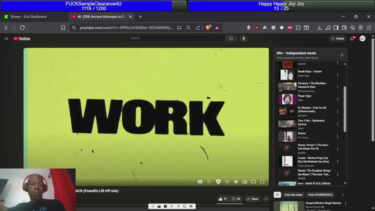Open player settings gear
This screenshot has width=375, height=211.
(236, 182)
